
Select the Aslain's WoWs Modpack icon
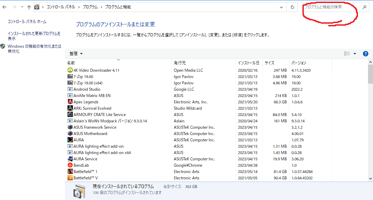click(70, 121)
